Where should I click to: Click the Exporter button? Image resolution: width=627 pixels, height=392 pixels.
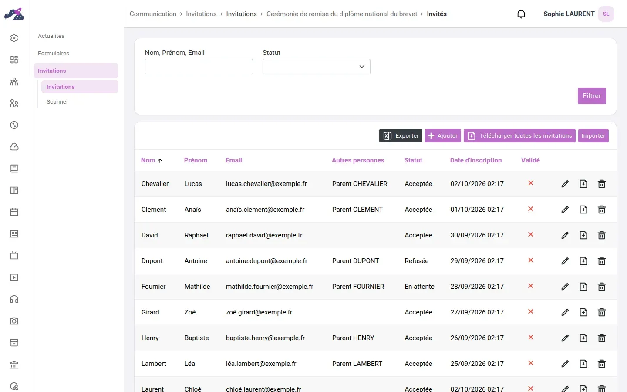401,136
